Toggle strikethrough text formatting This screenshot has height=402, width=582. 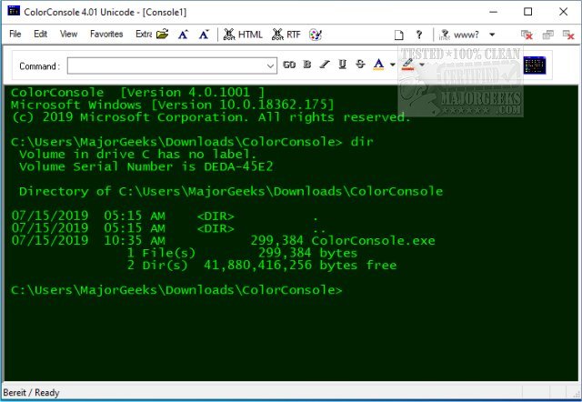tap(360, 65)
